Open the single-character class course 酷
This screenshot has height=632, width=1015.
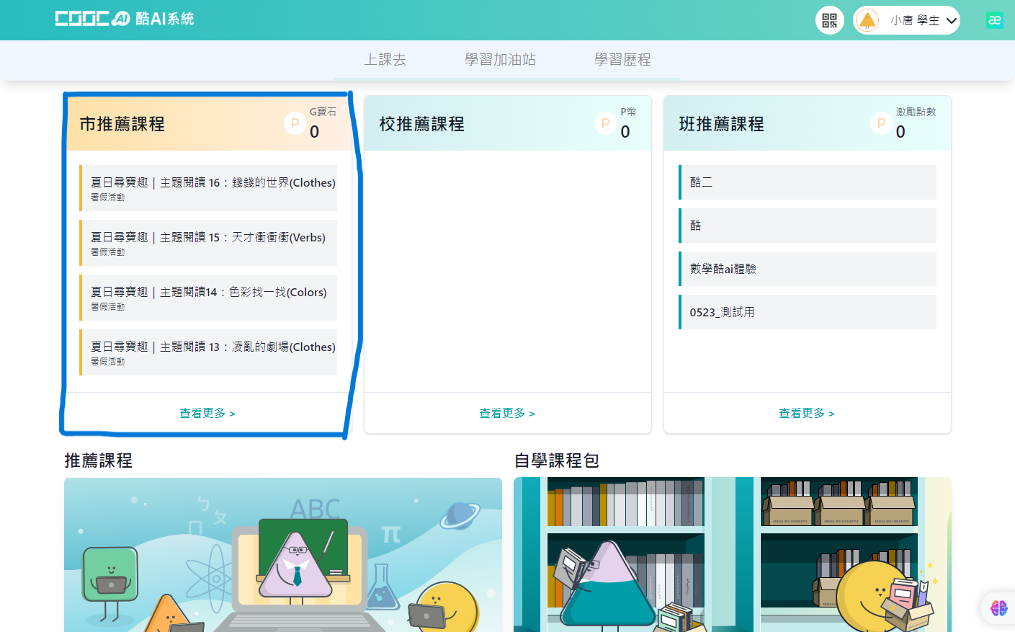808,226
